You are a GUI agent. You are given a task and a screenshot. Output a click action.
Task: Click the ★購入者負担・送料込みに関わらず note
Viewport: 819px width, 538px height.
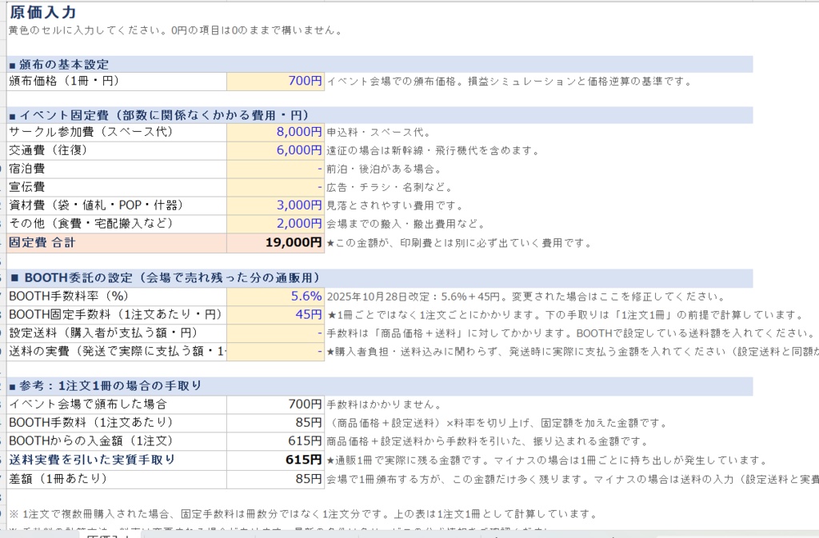point(573,352)
